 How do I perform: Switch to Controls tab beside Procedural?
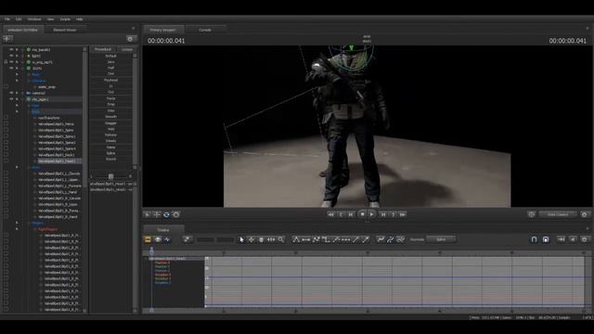[127, 49]
